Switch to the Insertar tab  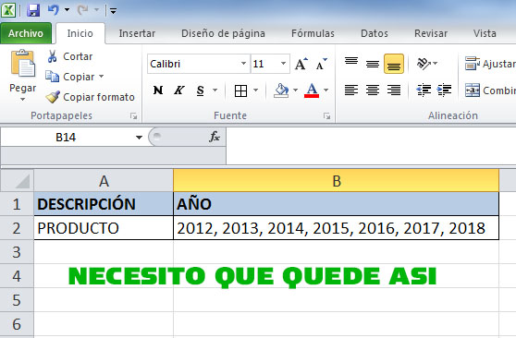click(x=137, y=33)
